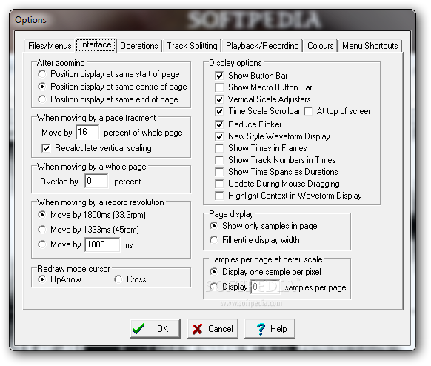
Task: Click the samples per page input field
Action: click(x=265, y=287)
